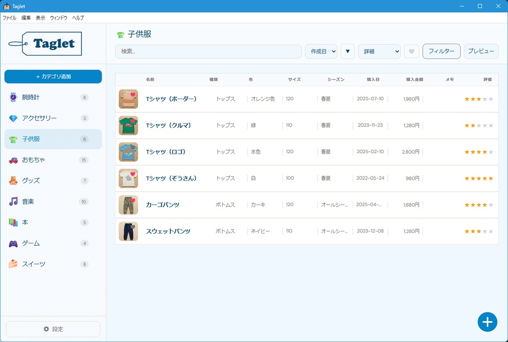Toggle the favorites heart filter button
Image resolution: width=508 pixels, height=342 pixels.
pos(411,52)
